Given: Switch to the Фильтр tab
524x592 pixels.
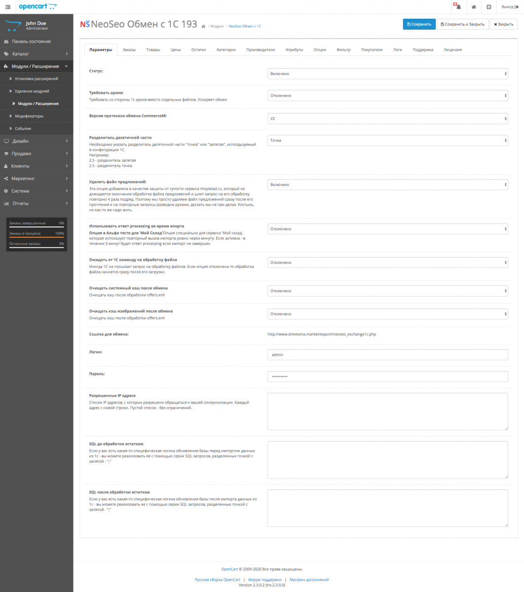Looking at the screenshot, I should point(343,50).
